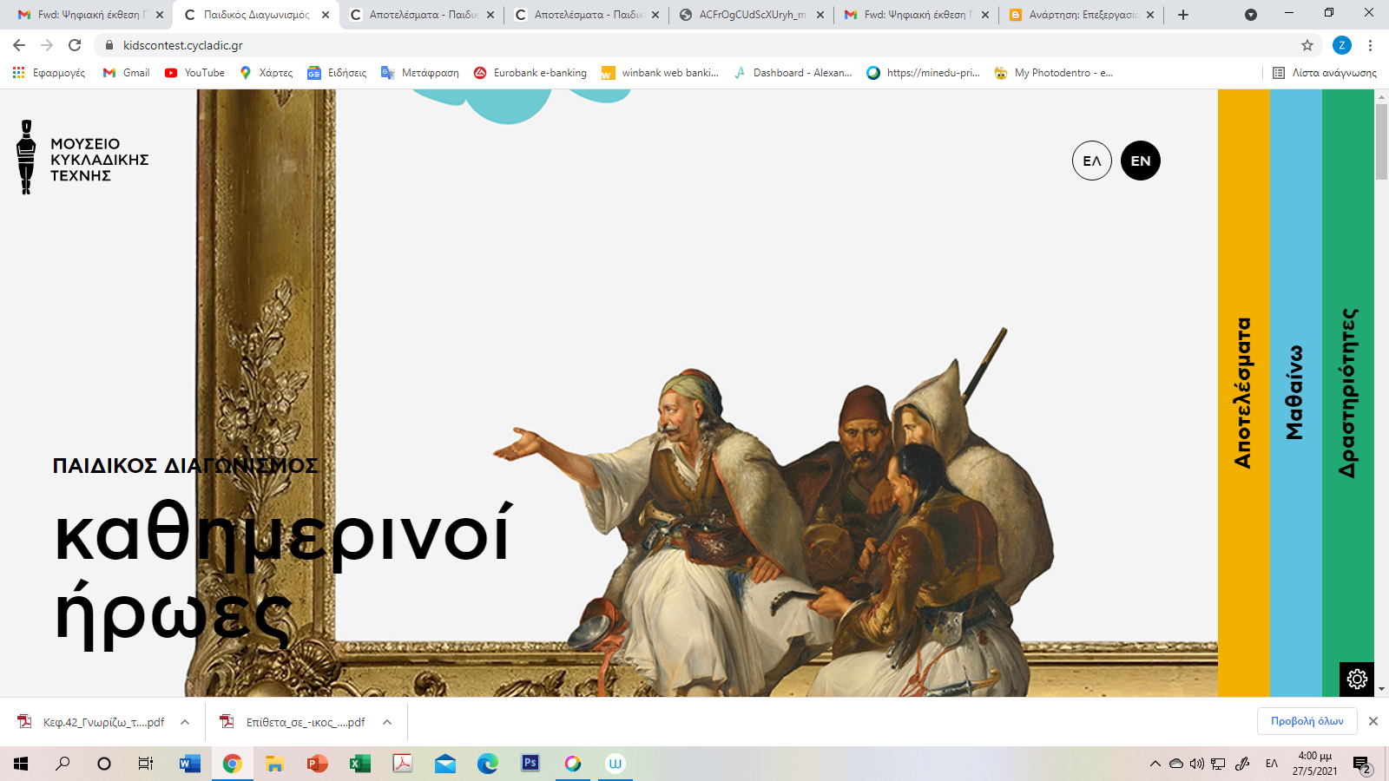Open File Explorer from the taskbar

pyautogui.click(x=274, y=764)
